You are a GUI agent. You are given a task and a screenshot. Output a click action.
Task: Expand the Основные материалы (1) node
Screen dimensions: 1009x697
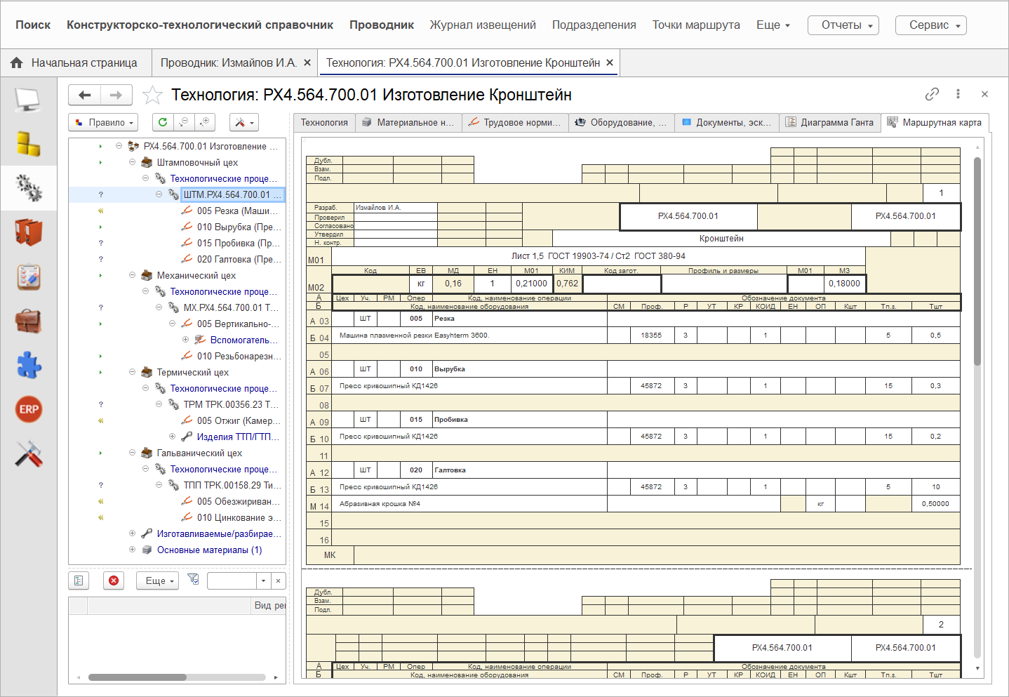click(132, 550)
